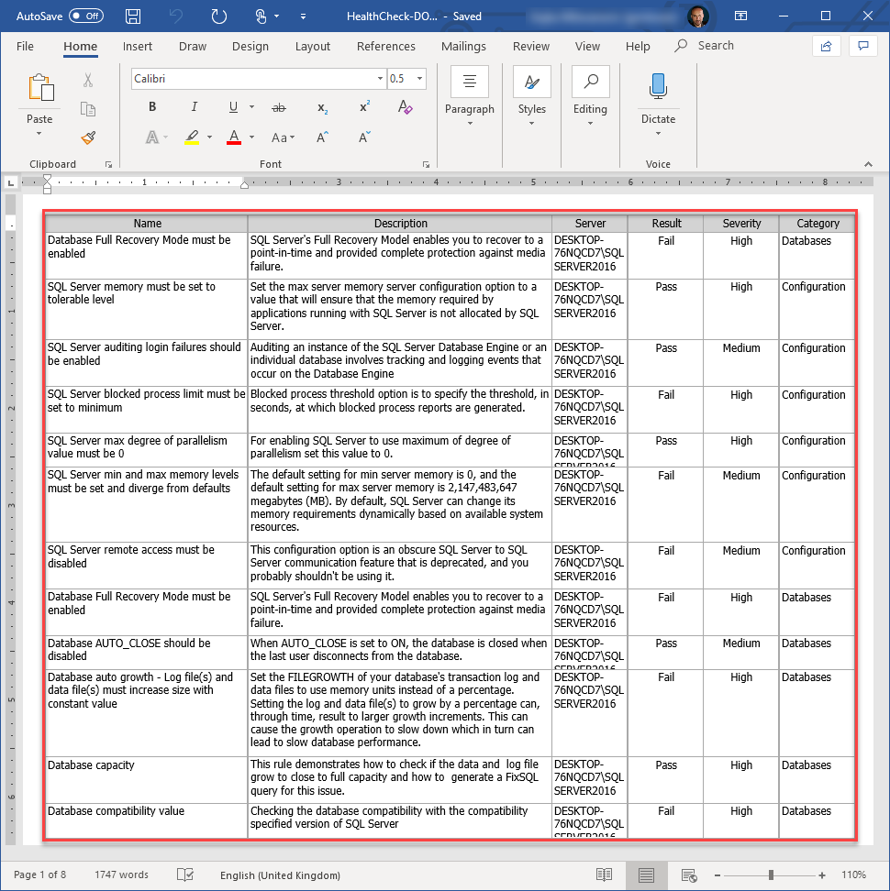Click the word count in status bar
This screenshot has height=891, width=890.
click(121, 874)
